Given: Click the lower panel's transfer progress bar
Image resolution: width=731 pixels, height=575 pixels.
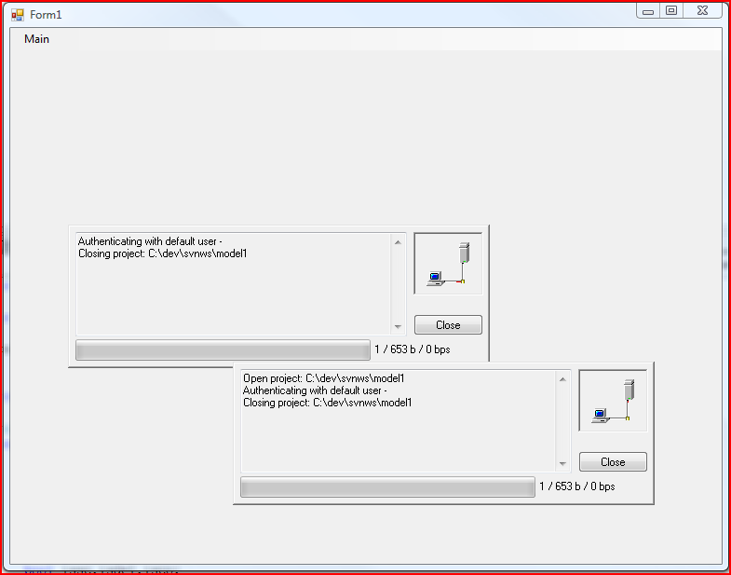Looking at the screenshot, I should tap(387, 487).
